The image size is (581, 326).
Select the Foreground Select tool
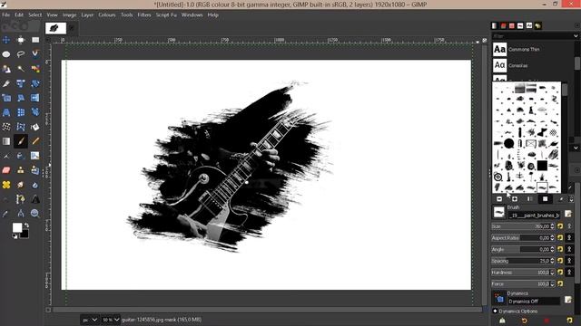click(6, 69)
